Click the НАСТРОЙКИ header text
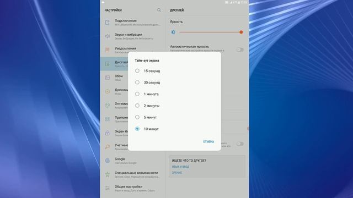 pyautogui.click(x=113, y=10)
